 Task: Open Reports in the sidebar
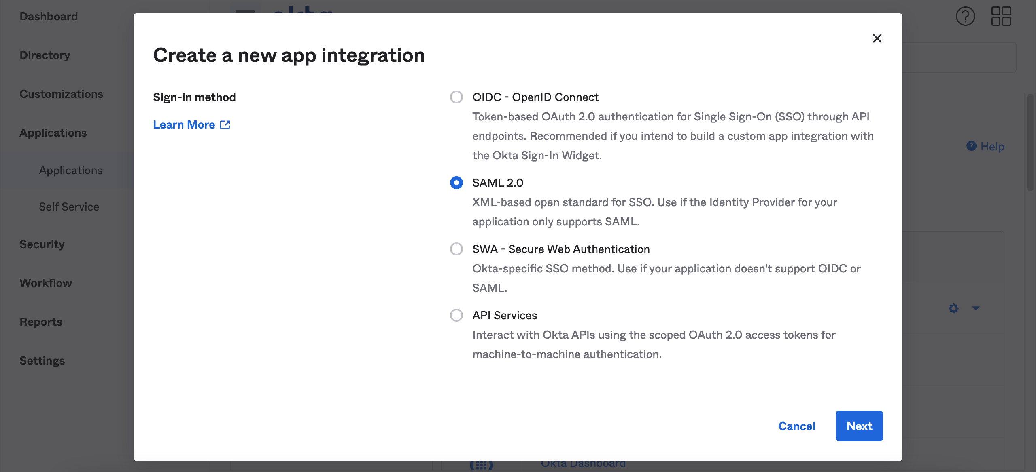(x=41, y=322)
